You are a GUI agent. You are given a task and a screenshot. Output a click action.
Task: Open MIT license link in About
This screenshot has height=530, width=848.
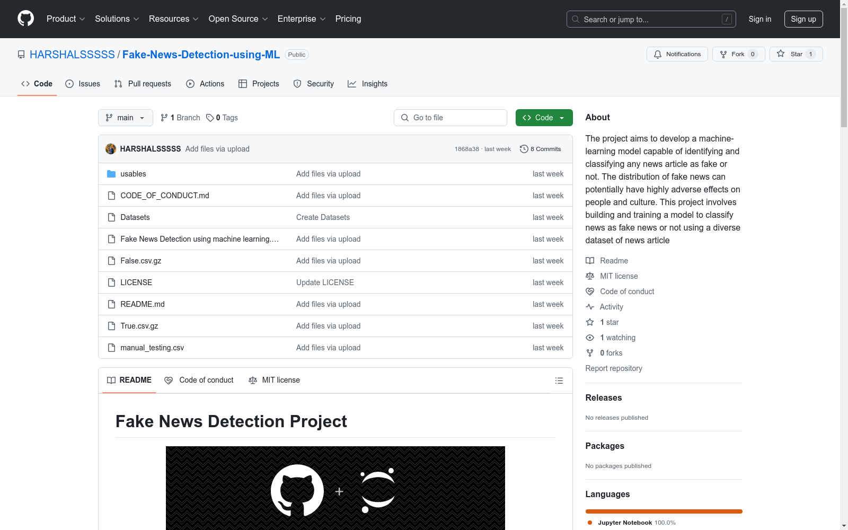[612, 276]
